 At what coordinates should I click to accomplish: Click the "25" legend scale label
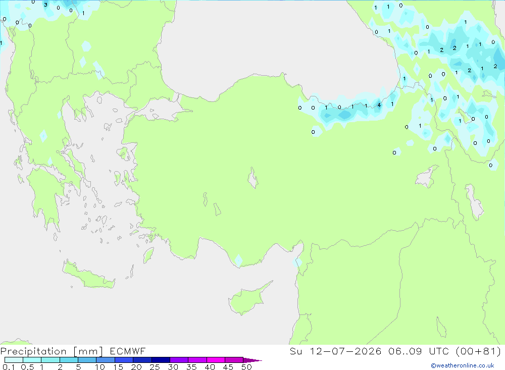click(155, 367)
